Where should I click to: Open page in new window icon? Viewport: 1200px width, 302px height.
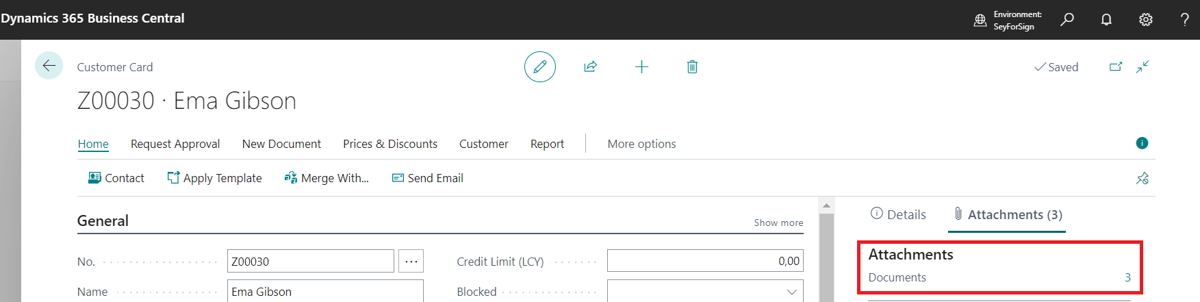click(1116, 66)
